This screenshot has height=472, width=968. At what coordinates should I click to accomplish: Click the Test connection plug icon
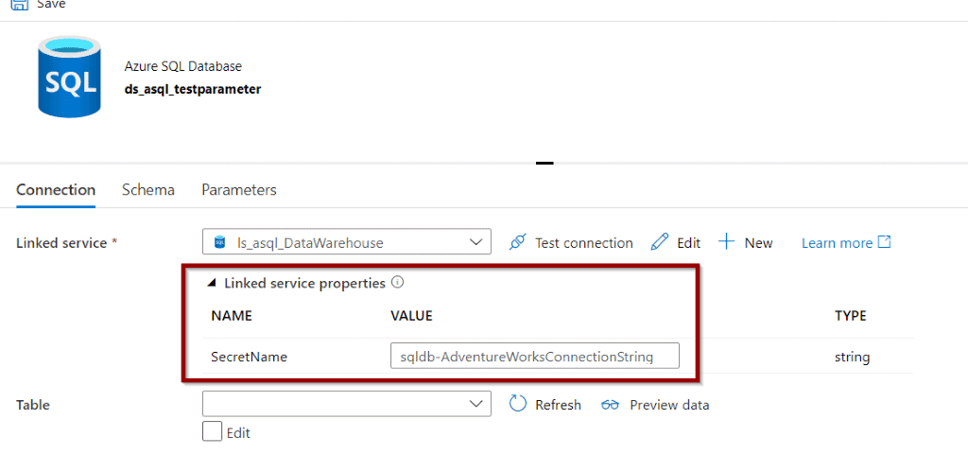(517, 243)
